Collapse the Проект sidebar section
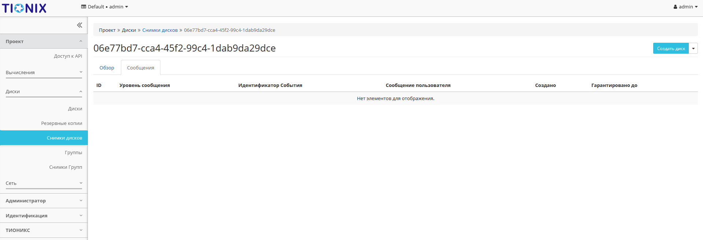The image size is (703, 240). (44, 41)
